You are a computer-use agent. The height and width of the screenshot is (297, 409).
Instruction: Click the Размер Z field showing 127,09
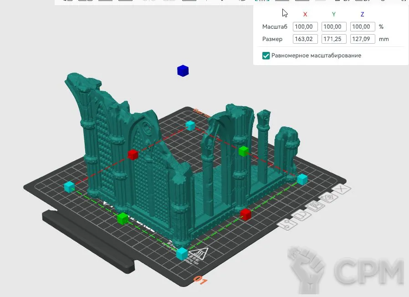363,39
